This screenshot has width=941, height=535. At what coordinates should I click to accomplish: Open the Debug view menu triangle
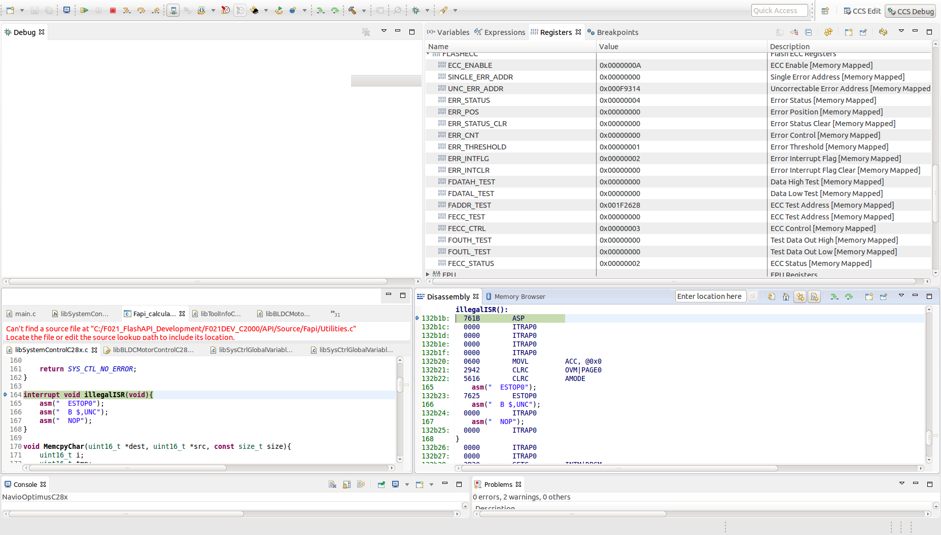[x=384, y=31]
